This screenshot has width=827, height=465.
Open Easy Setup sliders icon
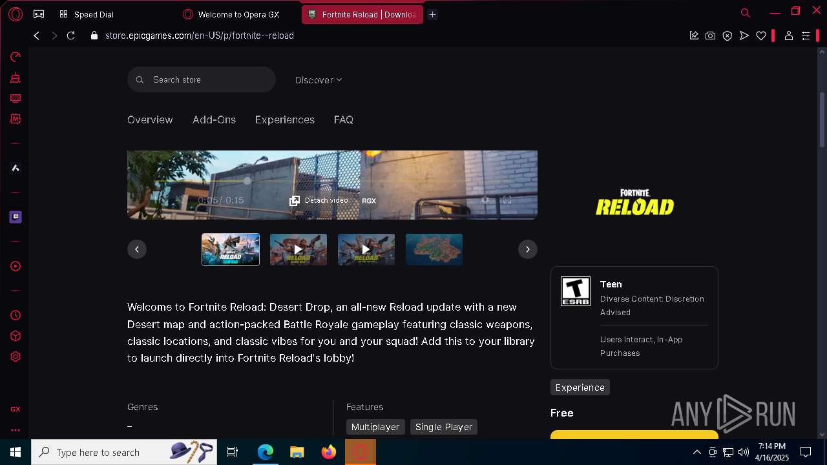coord(806,36)
